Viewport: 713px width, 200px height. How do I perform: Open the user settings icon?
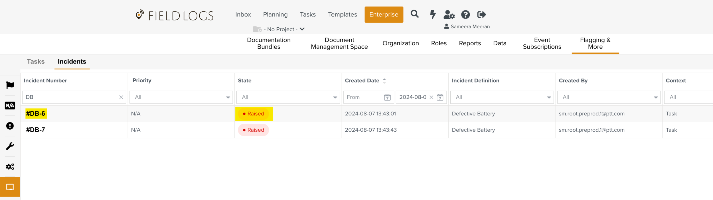tap(449, 15)
